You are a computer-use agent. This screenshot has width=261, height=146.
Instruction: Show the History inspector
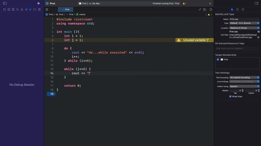237,10
